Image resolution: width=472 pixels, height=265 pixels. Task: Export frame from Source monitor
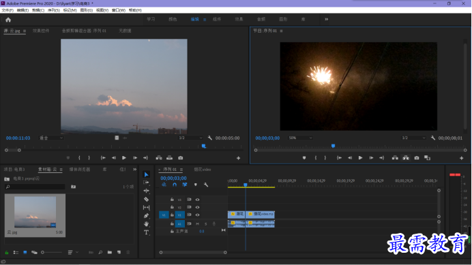(x=180, y=158)
